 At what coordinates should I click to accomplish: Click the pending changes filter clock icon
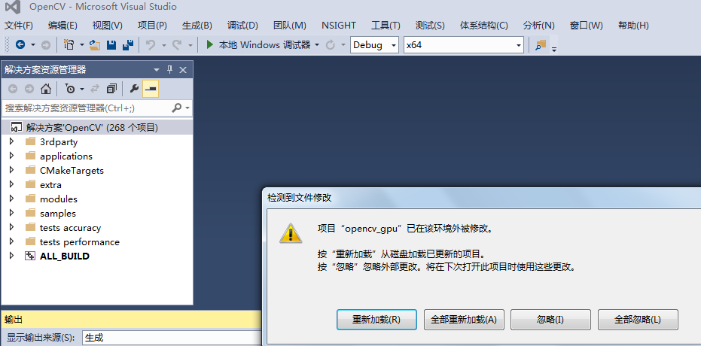pyautogui.click(x=70, y=89)
